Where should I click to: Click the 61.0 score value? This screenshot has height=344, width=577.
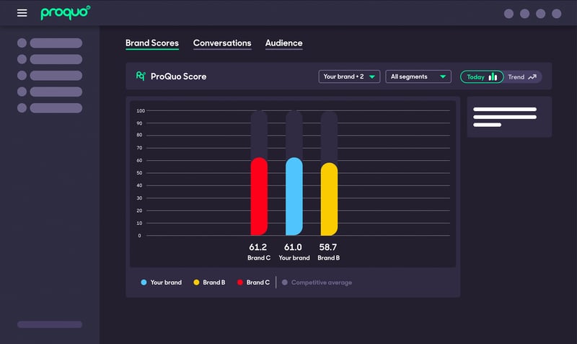293,247
